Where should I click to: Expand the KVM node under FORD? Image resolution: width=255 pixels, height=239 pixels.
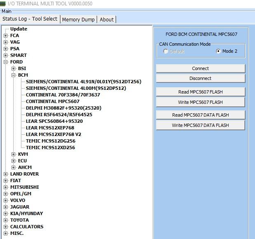[13, 154]
